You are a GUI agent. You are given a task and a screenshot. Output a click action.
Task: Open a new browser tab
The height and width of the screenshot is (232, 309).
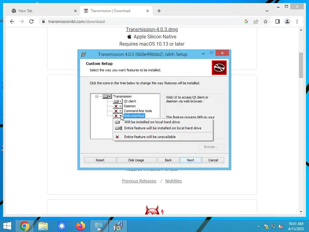tap(159, 11)
